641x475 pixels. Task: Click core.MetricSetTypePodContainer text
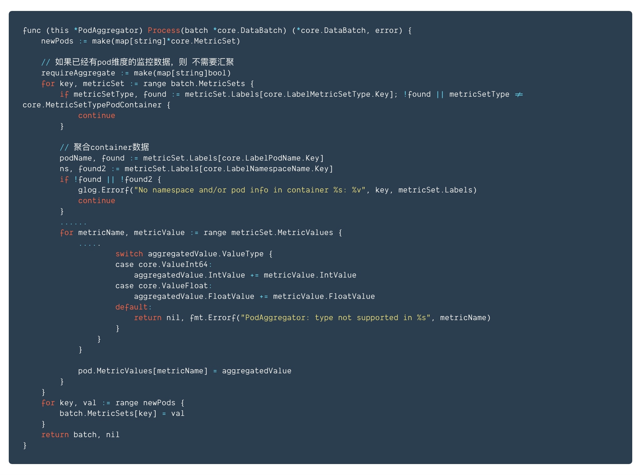pyautogui.click(x=92, y=105)
